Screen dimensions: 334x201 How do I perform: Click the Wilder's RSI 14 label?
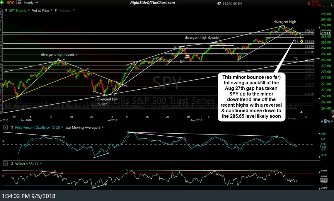[x=27, y=164]
